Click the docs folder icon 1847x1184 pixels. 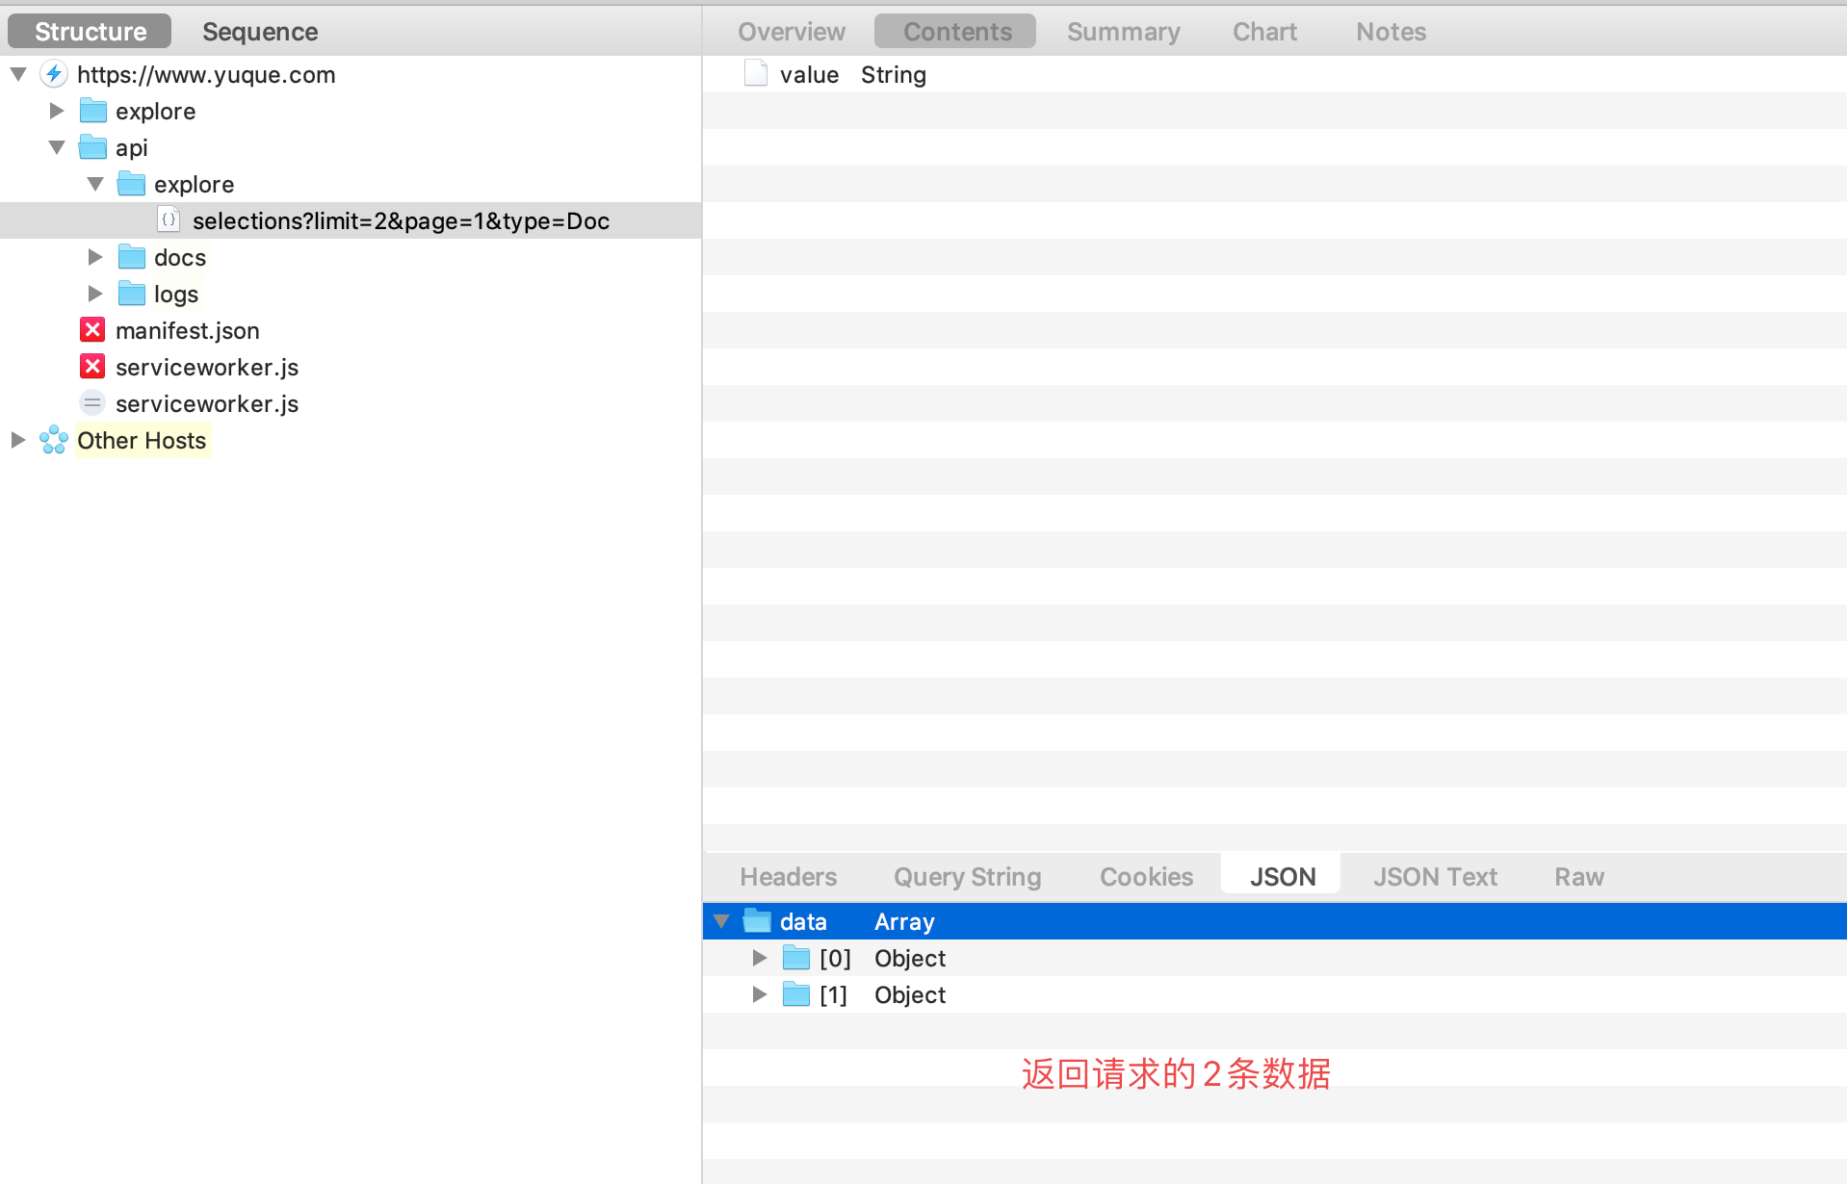132,257
